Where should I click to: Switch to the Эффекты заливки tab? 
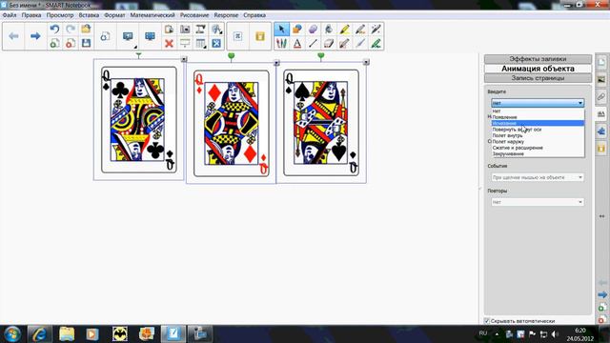coord(538,59)
